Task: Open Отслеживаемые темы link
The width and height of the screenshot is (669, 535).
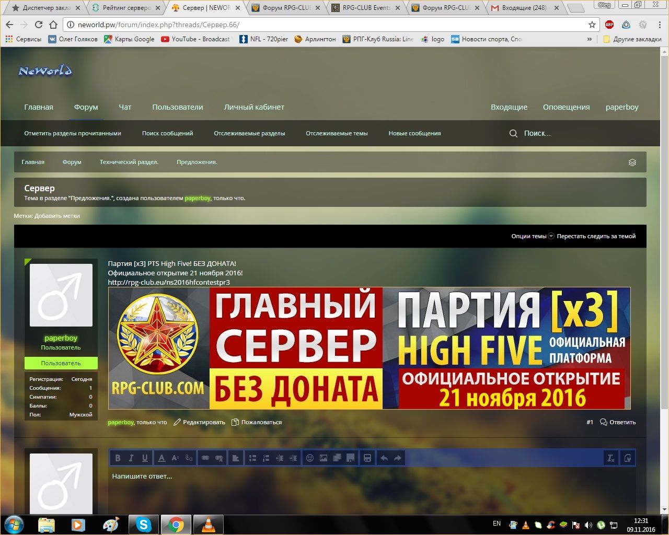Action: (x=337, y=133)
